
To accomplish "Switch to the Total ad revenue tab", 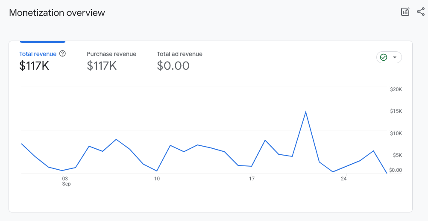I will click(x=179, y=54).
